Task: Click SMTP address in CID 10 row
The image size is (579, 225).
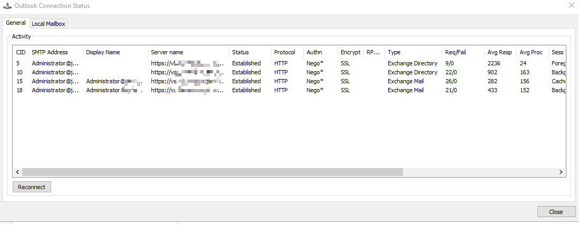Action: click(x=55, y=72)
